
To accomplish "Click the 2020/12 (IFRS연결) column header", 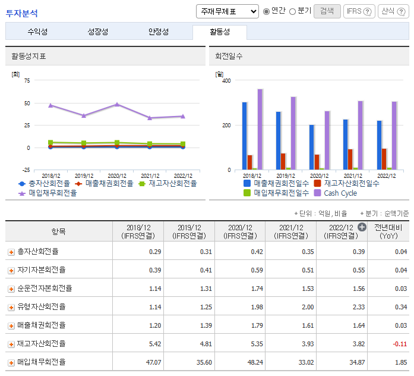I will pos(240,231).
